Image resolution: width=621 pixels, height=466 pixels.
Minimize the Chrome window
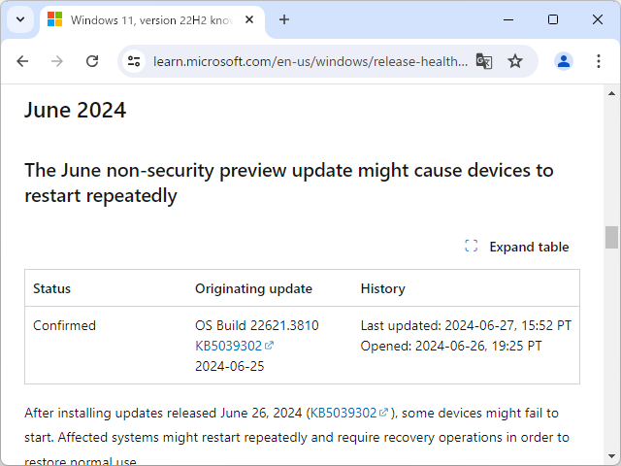(x=508, y=19)
